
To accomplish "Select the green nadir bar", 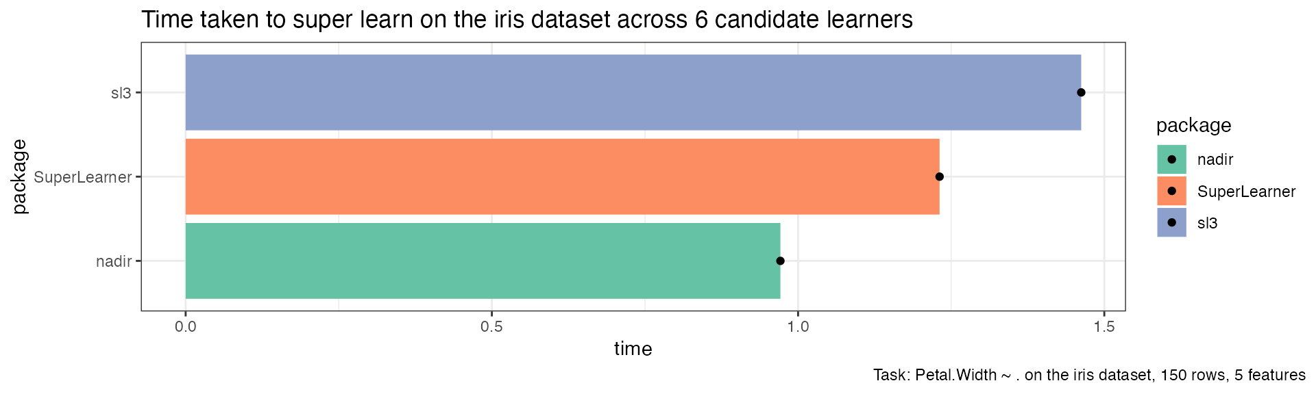I will [483, 261].
